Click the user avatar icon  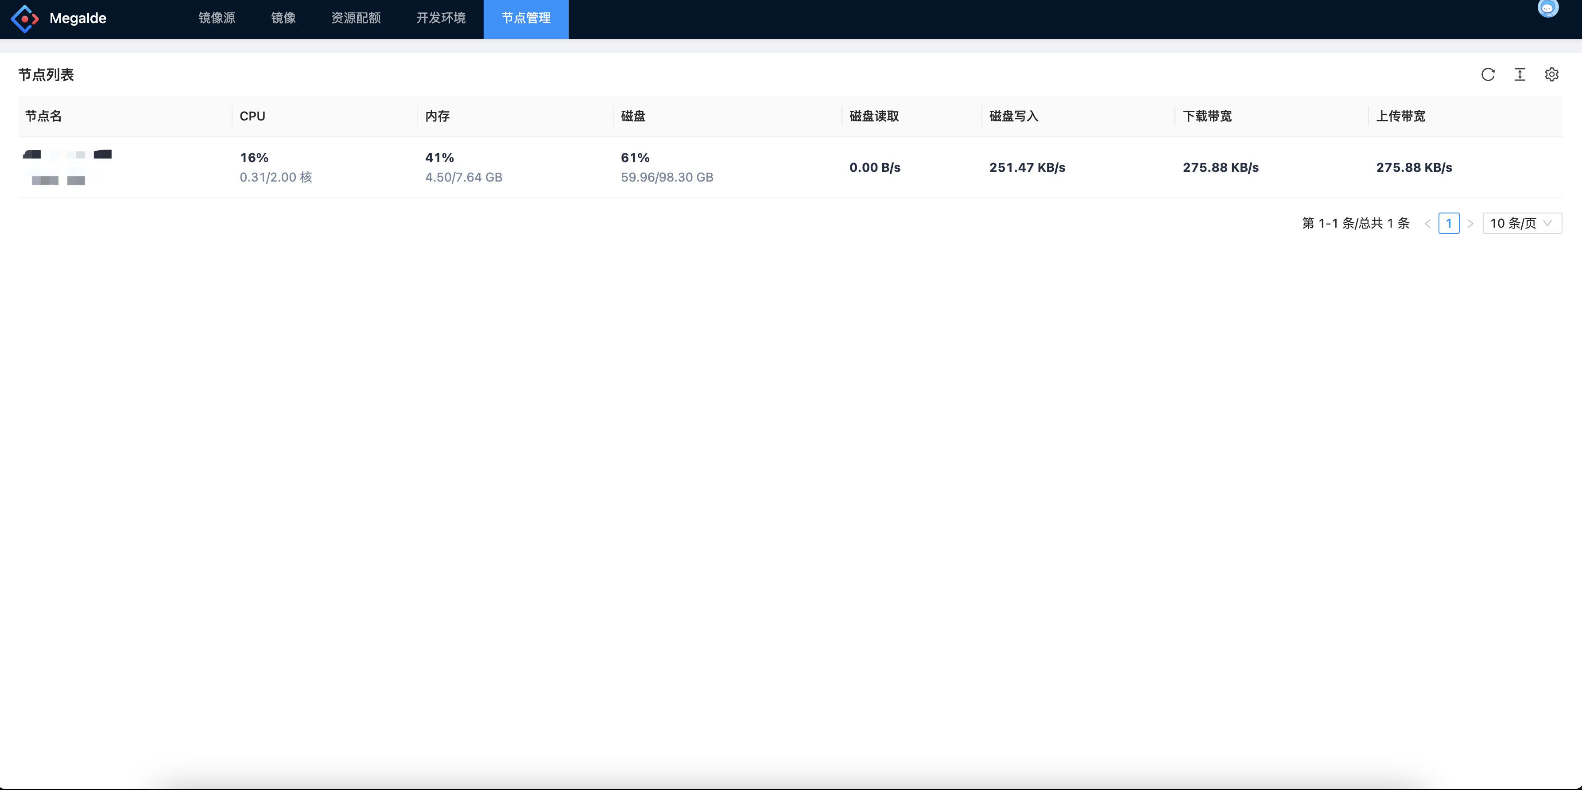coord(1547,8)
